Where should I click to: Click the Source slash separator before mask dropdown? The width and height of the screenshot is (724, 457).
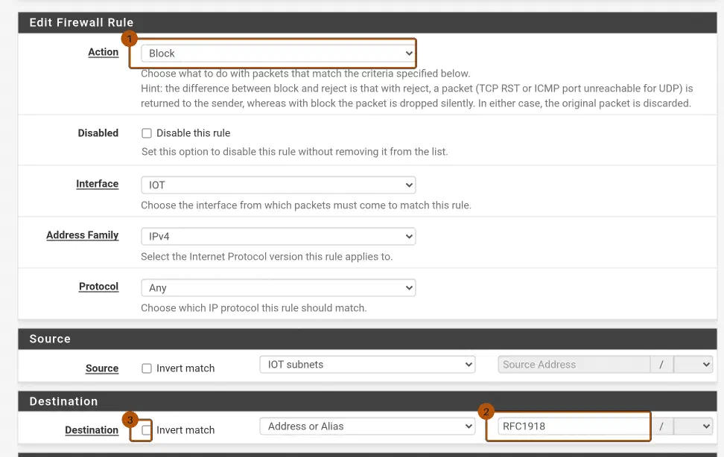(x=661, y=365)
